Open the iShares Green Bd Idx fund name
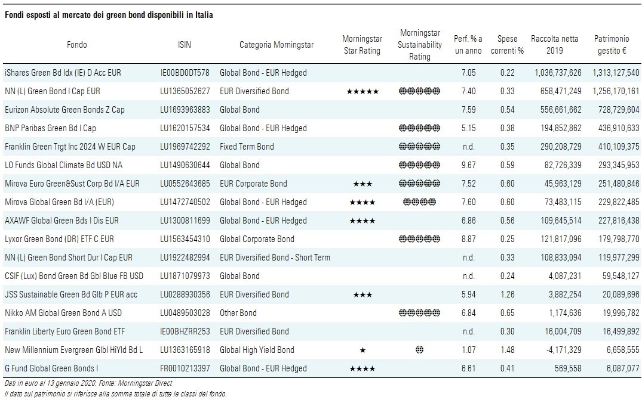The width and height of the screenshot is (642, 400). tap(63, 73)
